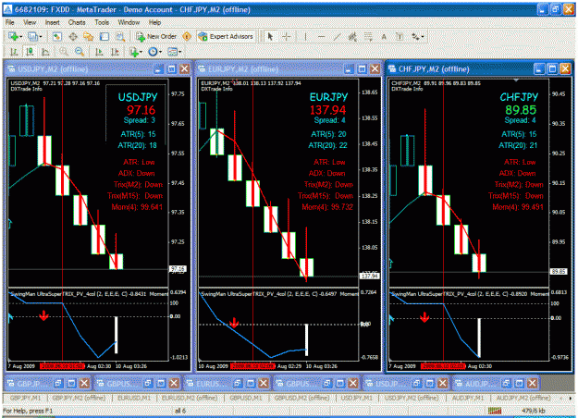Open the File menu
578x418 pixels.
point(10,22)
